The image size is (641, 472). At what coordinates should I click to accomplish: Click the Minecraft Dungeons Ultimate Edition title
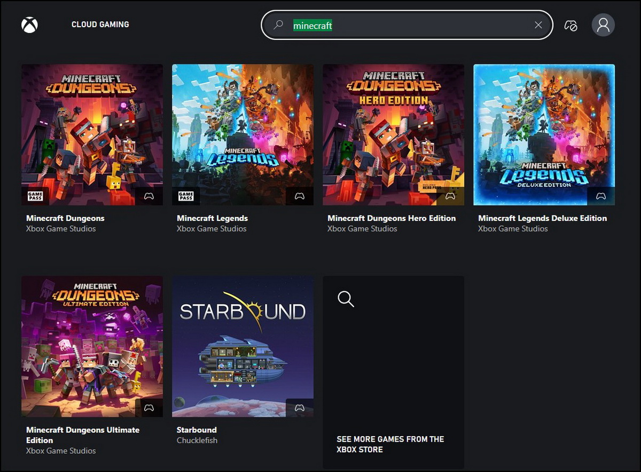coord(83,435)
